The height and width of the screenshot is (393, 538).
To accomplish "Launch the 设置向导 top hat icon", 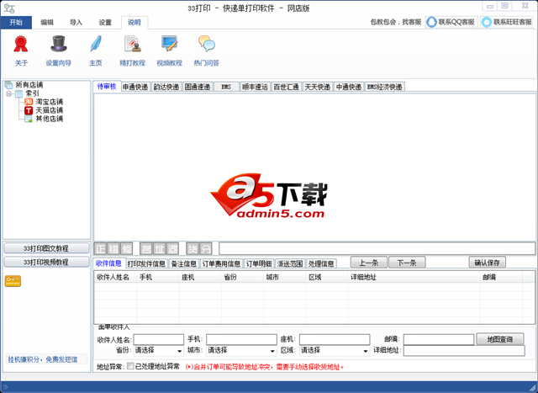I will (59, 44).
